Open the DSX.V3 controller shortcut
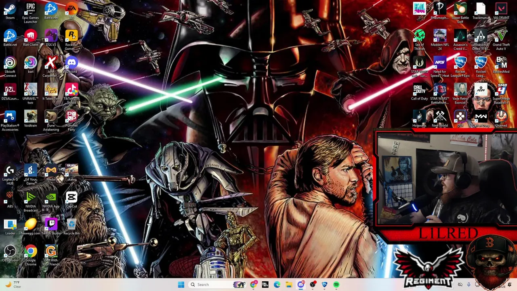 (51, 38)
